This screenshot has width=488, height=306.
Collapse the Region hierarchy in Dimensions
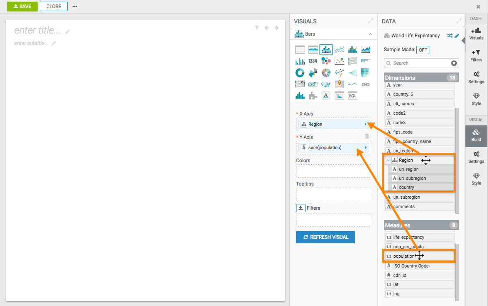388,160
